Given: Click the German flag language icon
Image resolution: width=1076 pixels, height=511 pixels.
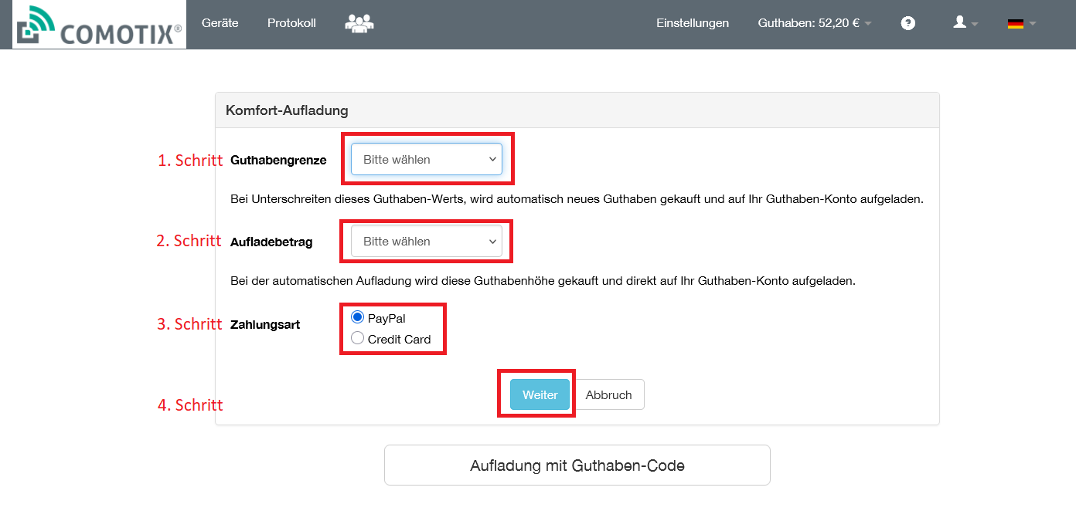Looking at the screenshot, I should pyautogui.click(x=1020, y=24).
